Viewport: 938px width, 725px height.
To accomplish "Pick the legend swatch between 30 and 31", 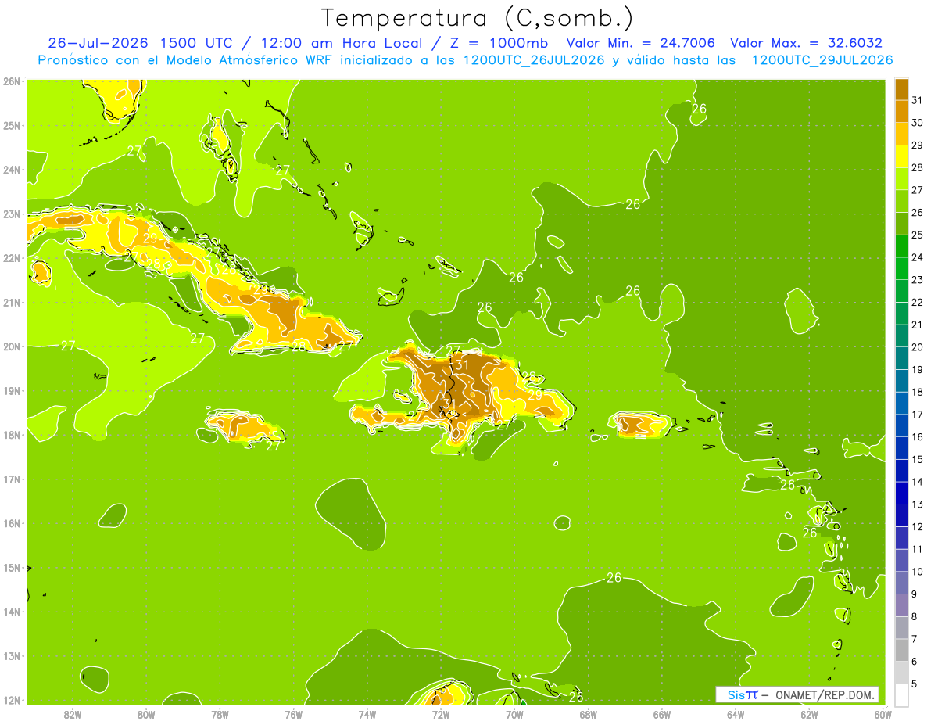I will (x=901, y=112).
